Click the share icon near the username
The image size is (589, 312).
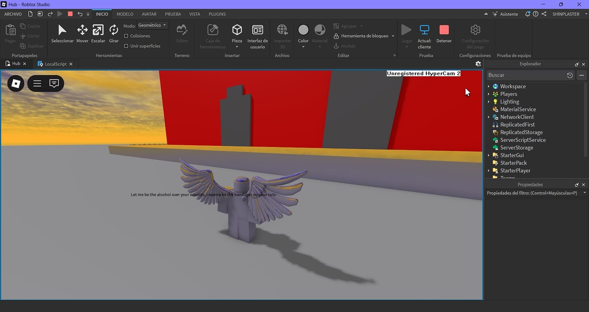click(x=544, y=14)
